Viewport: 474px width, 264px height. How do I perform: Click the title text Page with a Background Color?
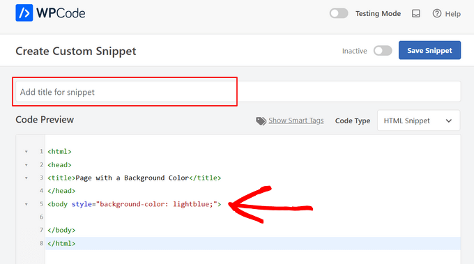pos(132,178)
